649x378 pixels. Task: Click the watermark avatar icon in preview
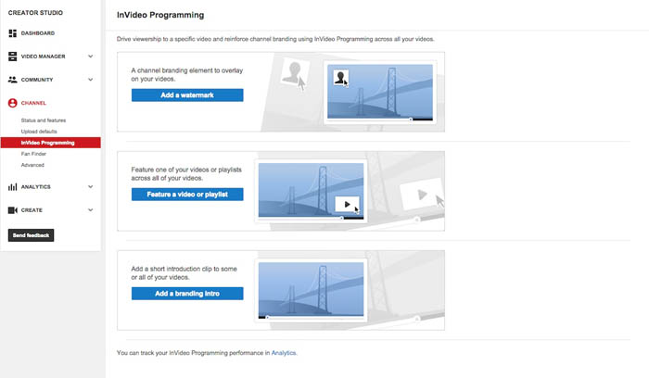(x=340, y=77)
